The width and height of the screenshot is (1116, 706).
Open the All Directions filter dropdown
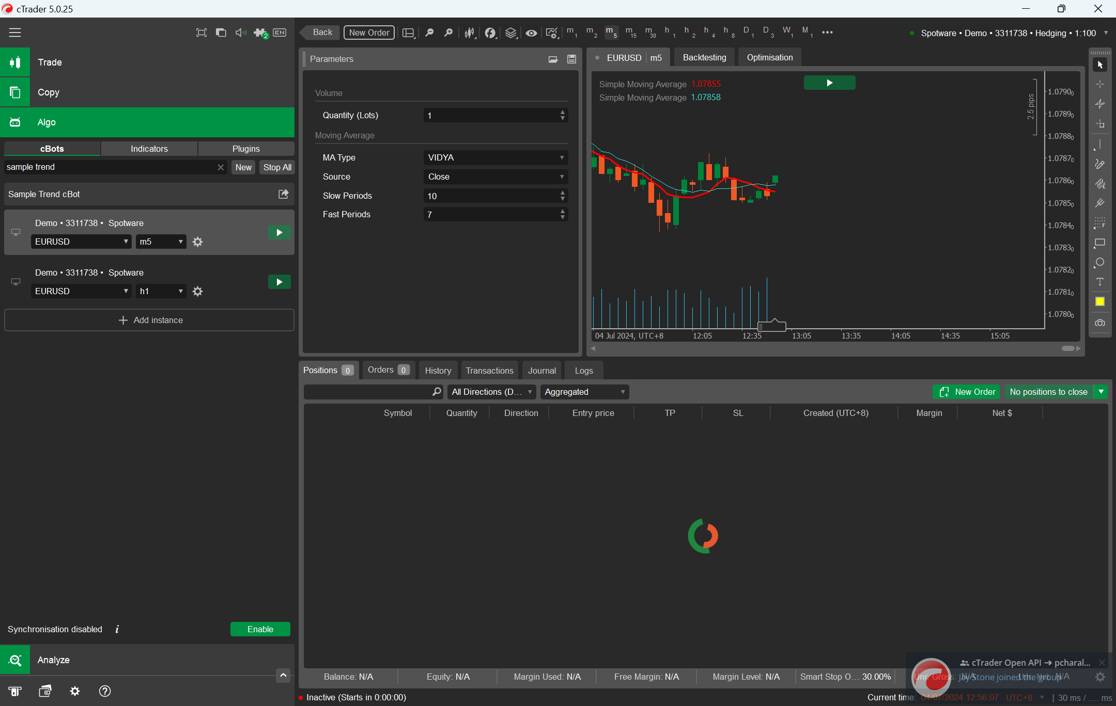[x=491, y=392]
